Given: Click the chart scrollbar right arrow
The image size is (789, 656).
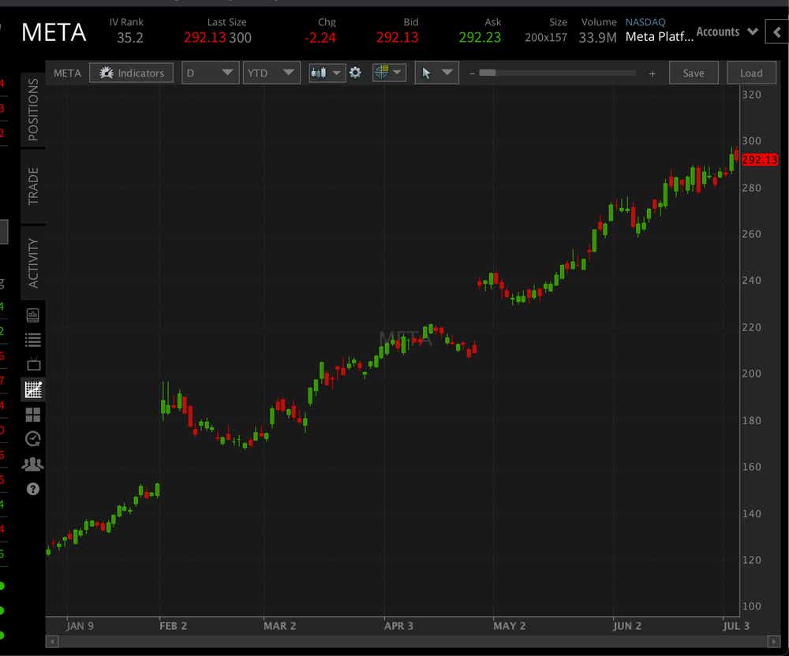Looking at the screenshot, I should (x=774, y=642).
